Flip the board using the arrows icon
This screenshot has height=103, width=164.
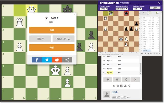click(x=114, y=86)
